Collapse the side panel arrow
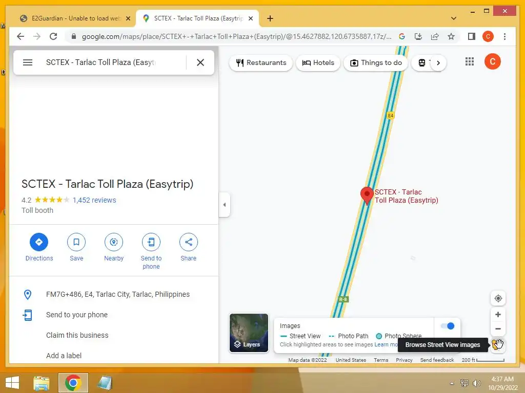 point(225,205)
